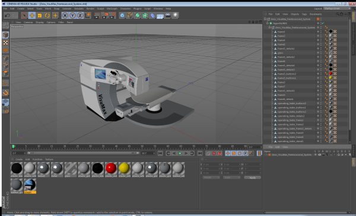The width and height of the screenshot is (356, 216).
Task: Select the yellow plastic material swatch
Action: pyautogui.click(x=125, y=169)
